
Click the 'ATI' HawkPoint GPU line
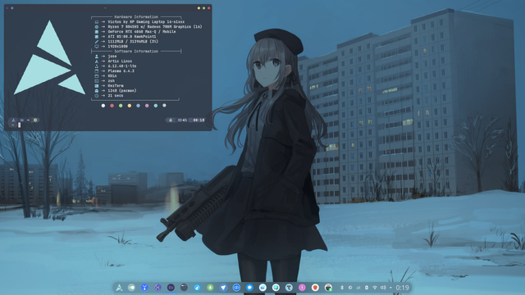[131, 36]
